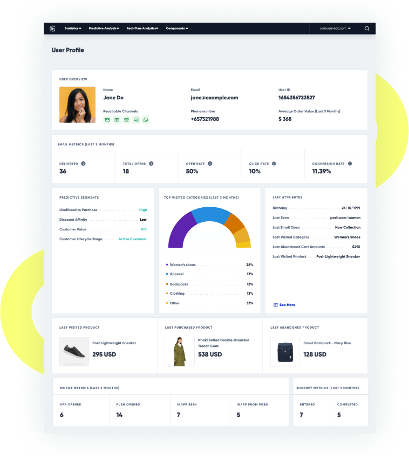Expand the Statistics dropdown menu
Screen dimensions: 409x456
tap(73, 29)
